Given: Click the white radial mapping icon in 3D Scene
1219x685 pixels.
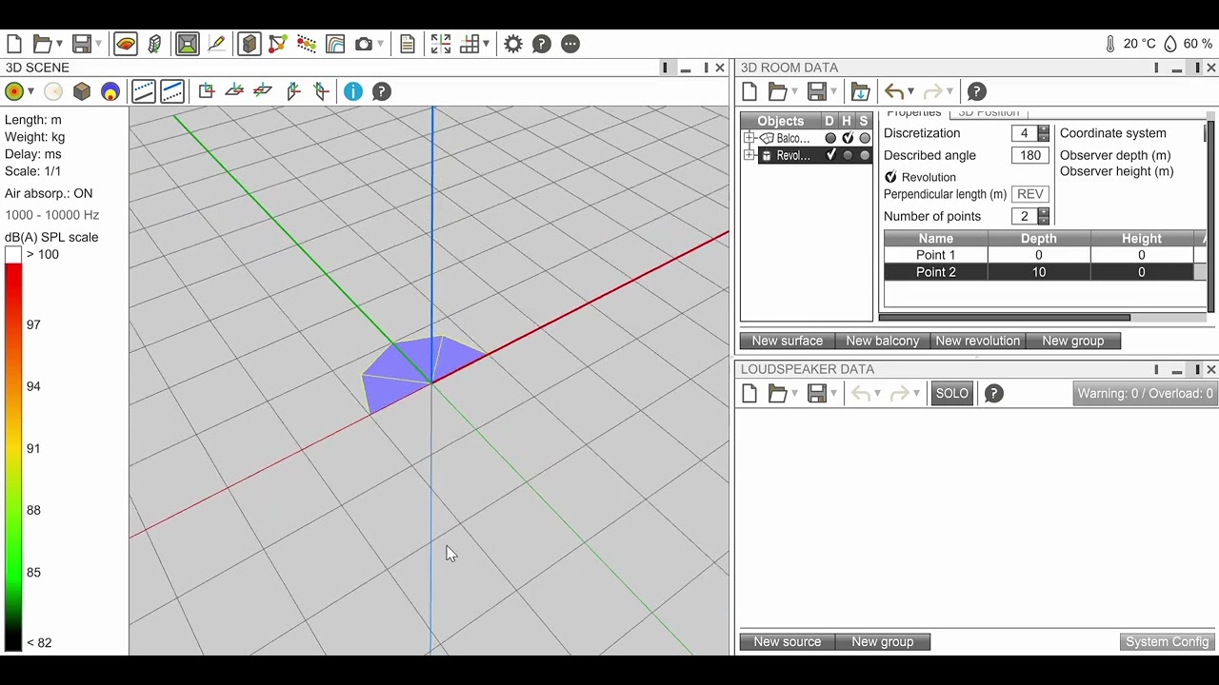Looking at the screenshot, I should (53, 91).
